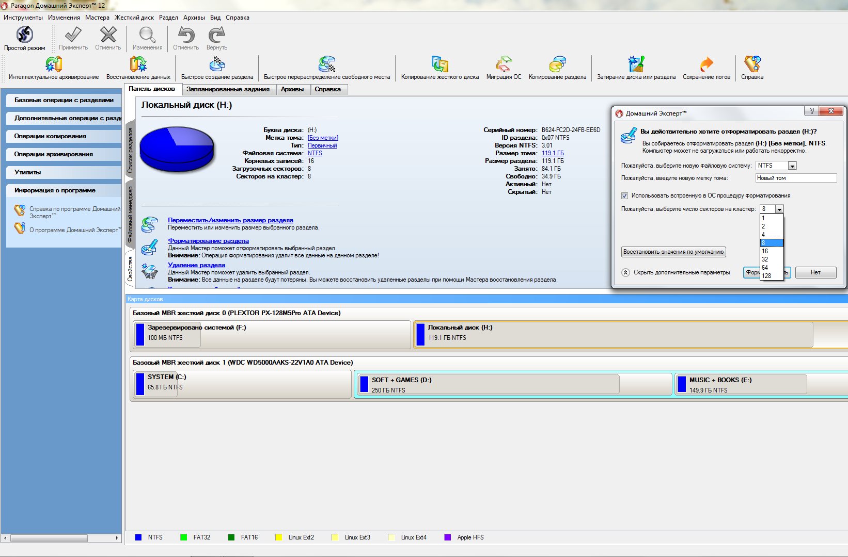Click the Apple HFS purple legend swatch
The image size is (848, 557).
[447, 537]
